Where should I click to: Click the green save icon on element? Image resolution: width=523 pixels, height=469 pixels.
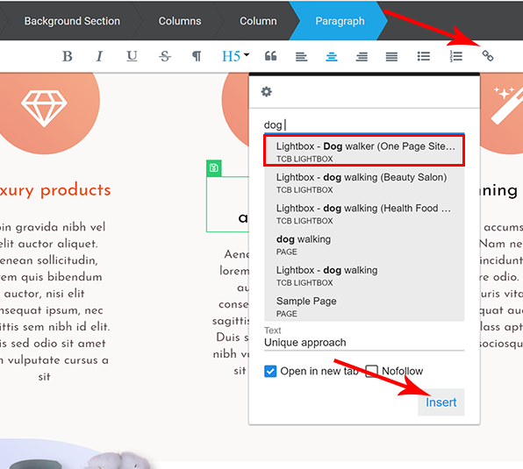[x=214, y=168]
